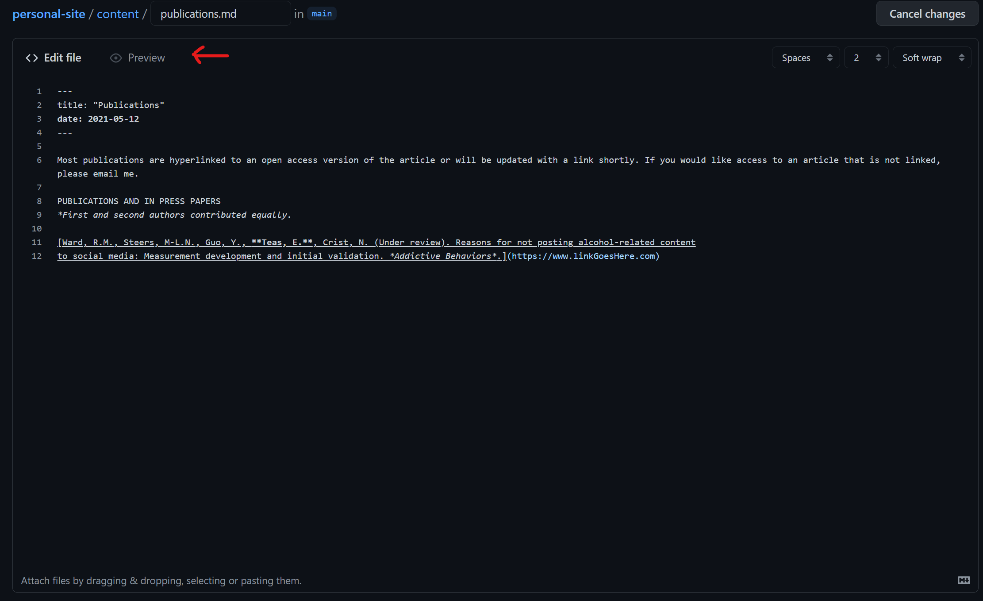Open the indent size dropdown showing 2
Image resolution: width=983 pixels, height=601 pixels.
pyautogui.click(x=866, y=58)
